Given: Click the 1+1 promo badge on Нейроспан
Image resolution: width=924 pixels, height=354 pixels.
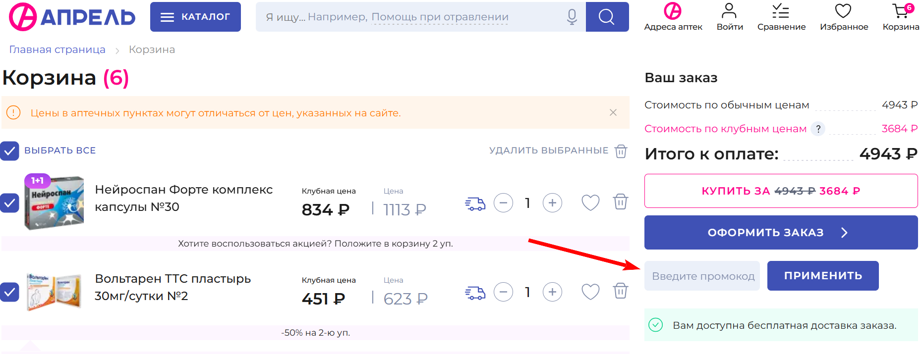Looking at the screenshot, I should tap(38, 181).
